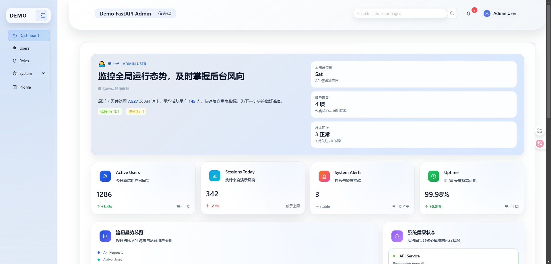Click the Uptime clock icon

point(433,176)
